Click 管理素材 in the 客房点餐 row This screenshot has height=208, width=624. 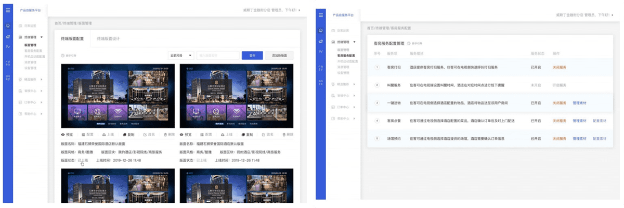pyautogui.click(x=579, y=120)
